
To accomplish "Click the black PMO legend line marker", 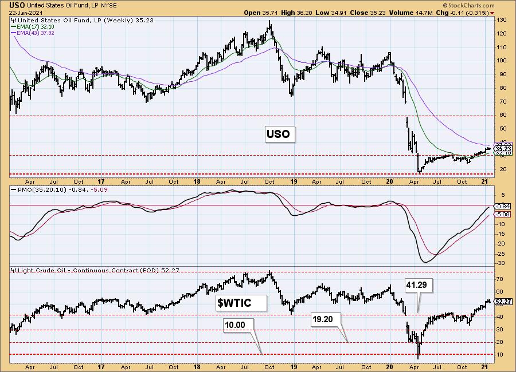I will 14,190.
